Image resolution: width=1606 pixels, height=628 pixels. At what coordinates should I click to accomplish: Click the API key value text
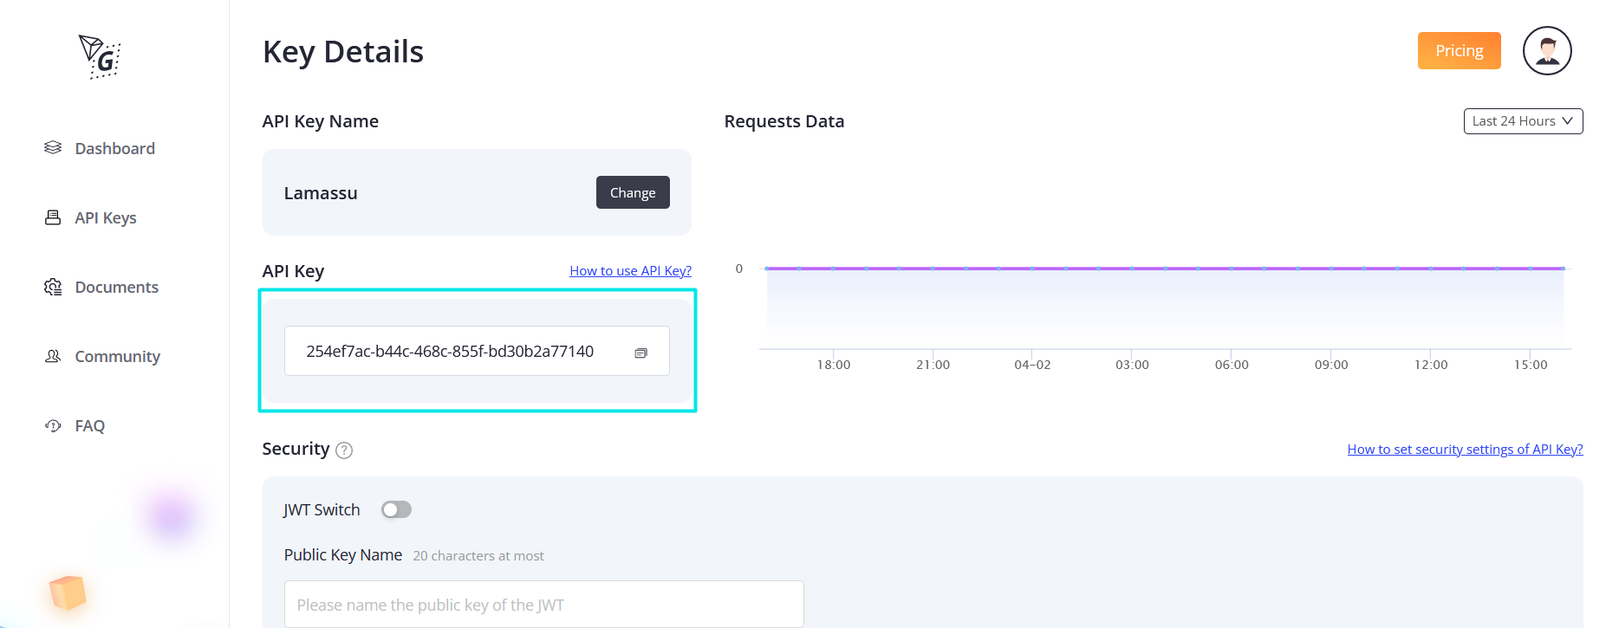tap(450, 351)
